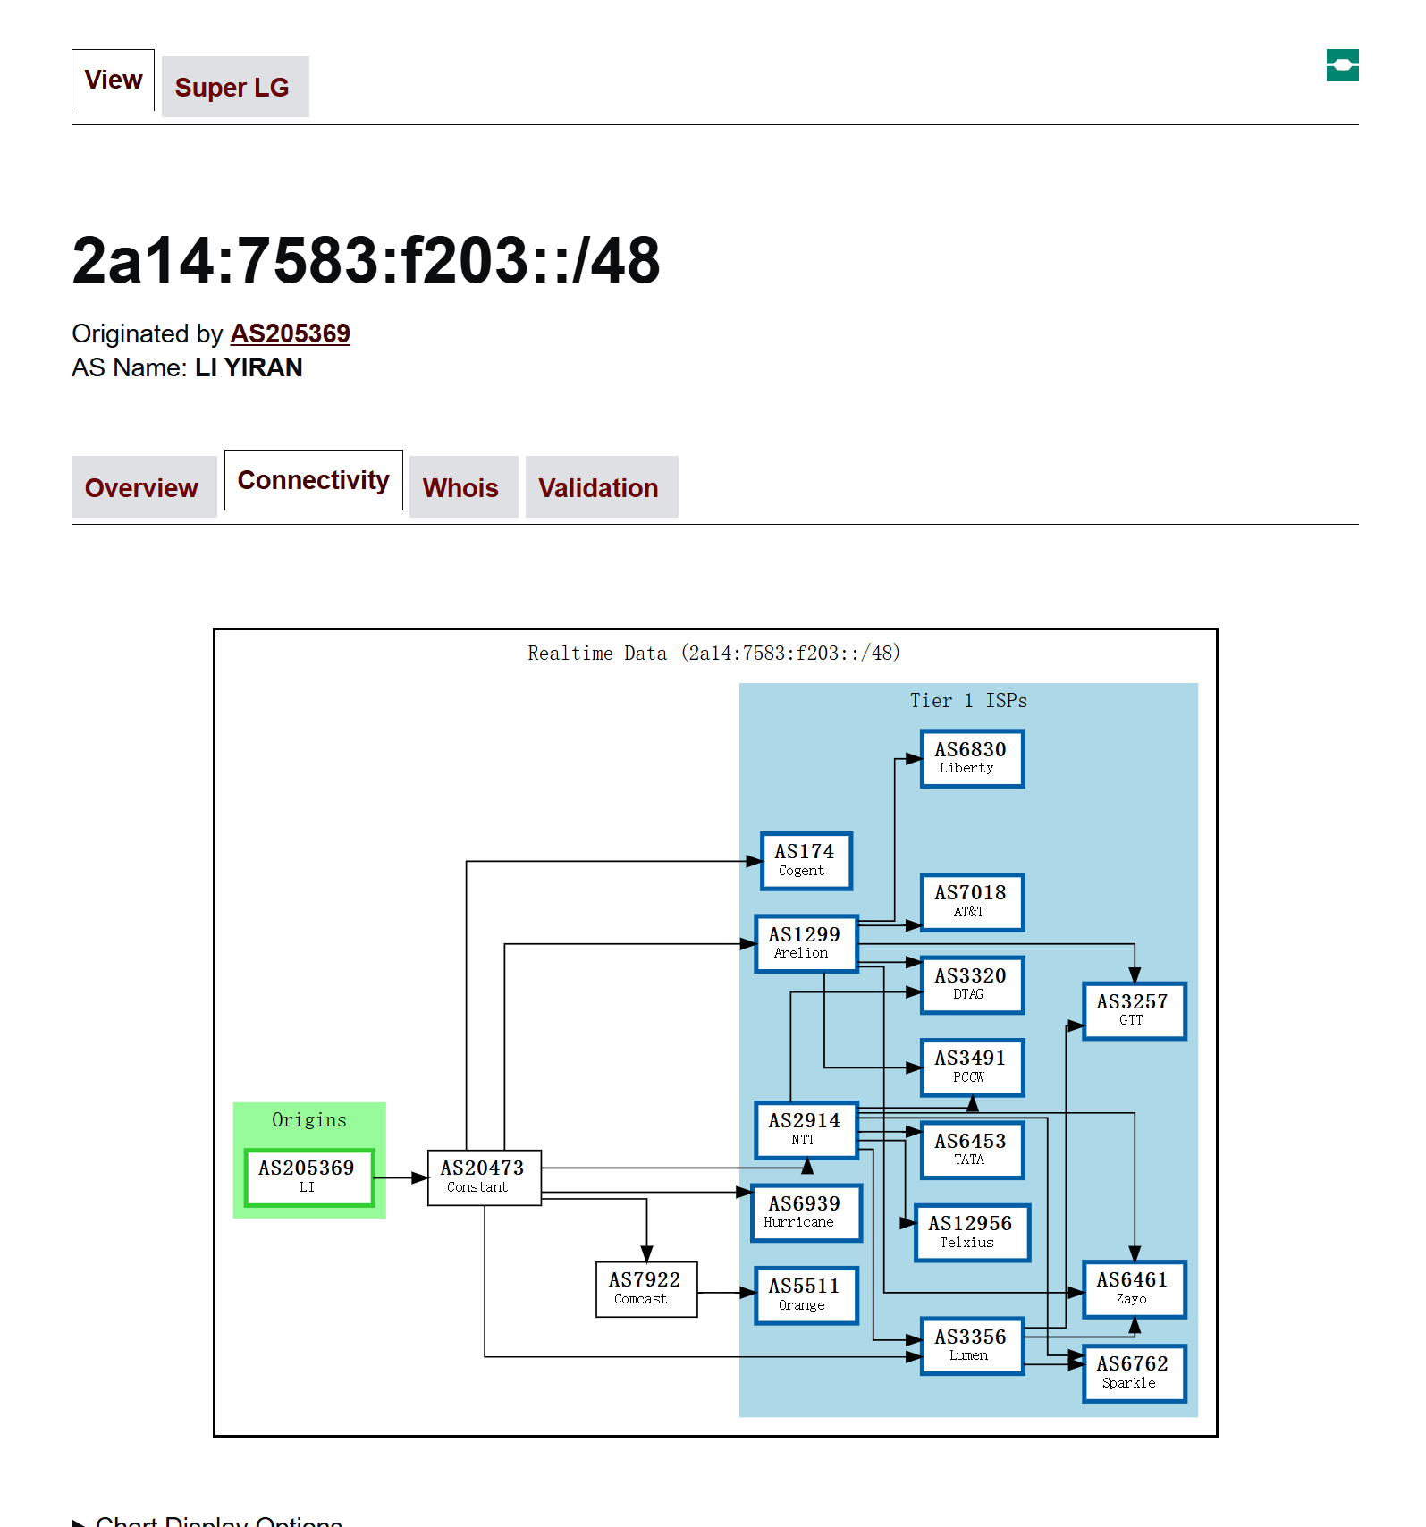Click the 2a14:7583:f203::/48 page heading

pos(367,261)
